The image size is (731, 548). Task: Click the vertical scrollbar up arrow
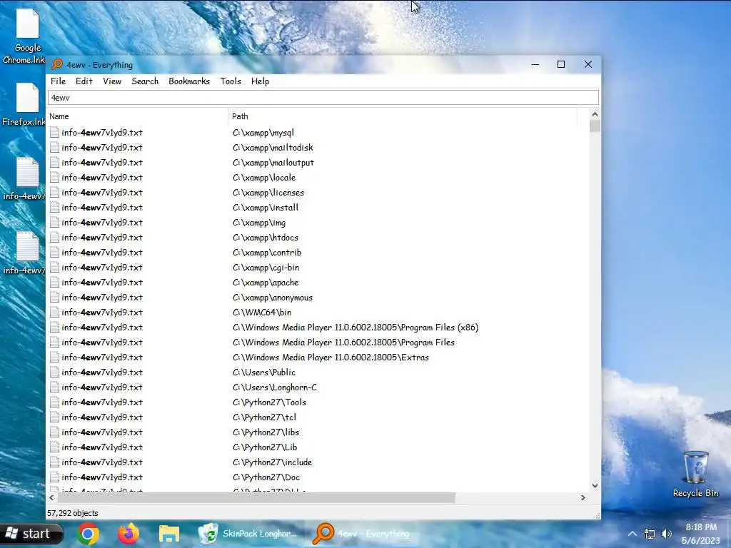click(x=595, y=114)
